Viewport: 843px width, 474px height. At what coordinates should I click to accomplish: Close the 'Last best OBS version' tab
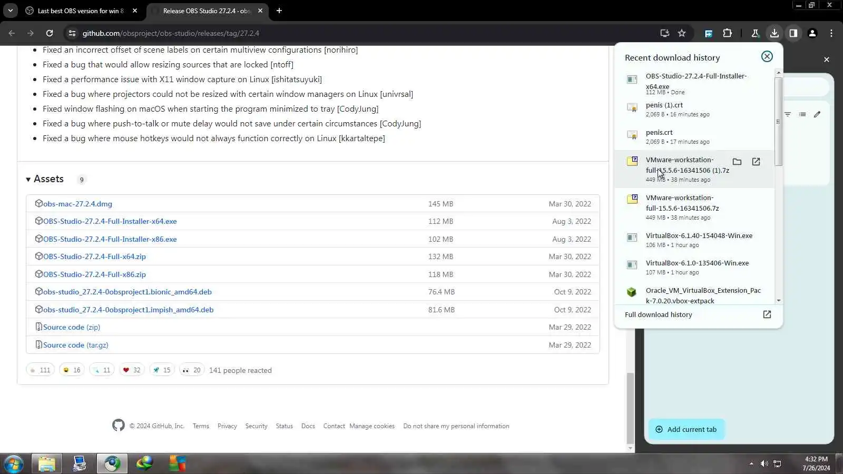[x=135, y=11]
